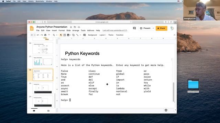Insert an image from toolbar
Viewport: 220px width, 123px height.
tap(68, 35)
